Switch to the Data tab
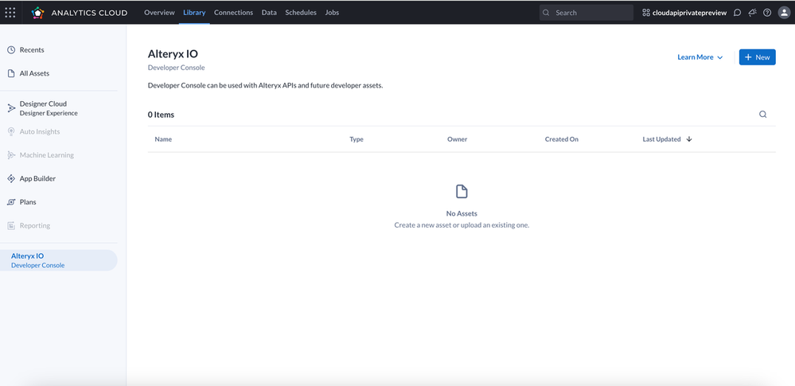 (x=269, y=13)
